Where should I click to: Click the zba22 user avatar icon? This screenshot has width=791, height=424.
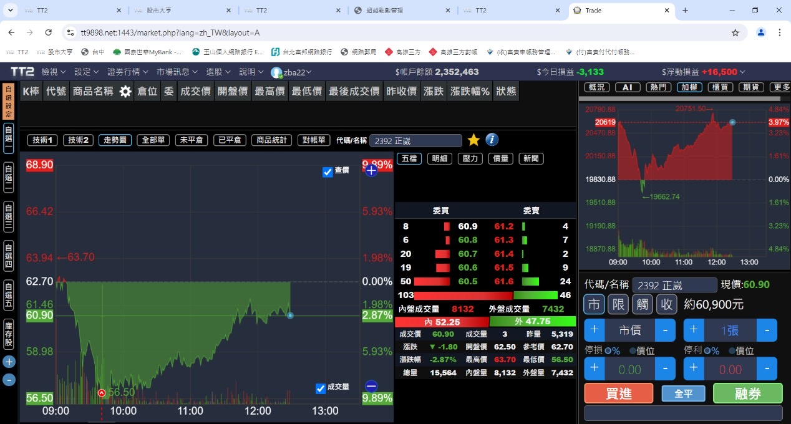(x=276, y=72)
